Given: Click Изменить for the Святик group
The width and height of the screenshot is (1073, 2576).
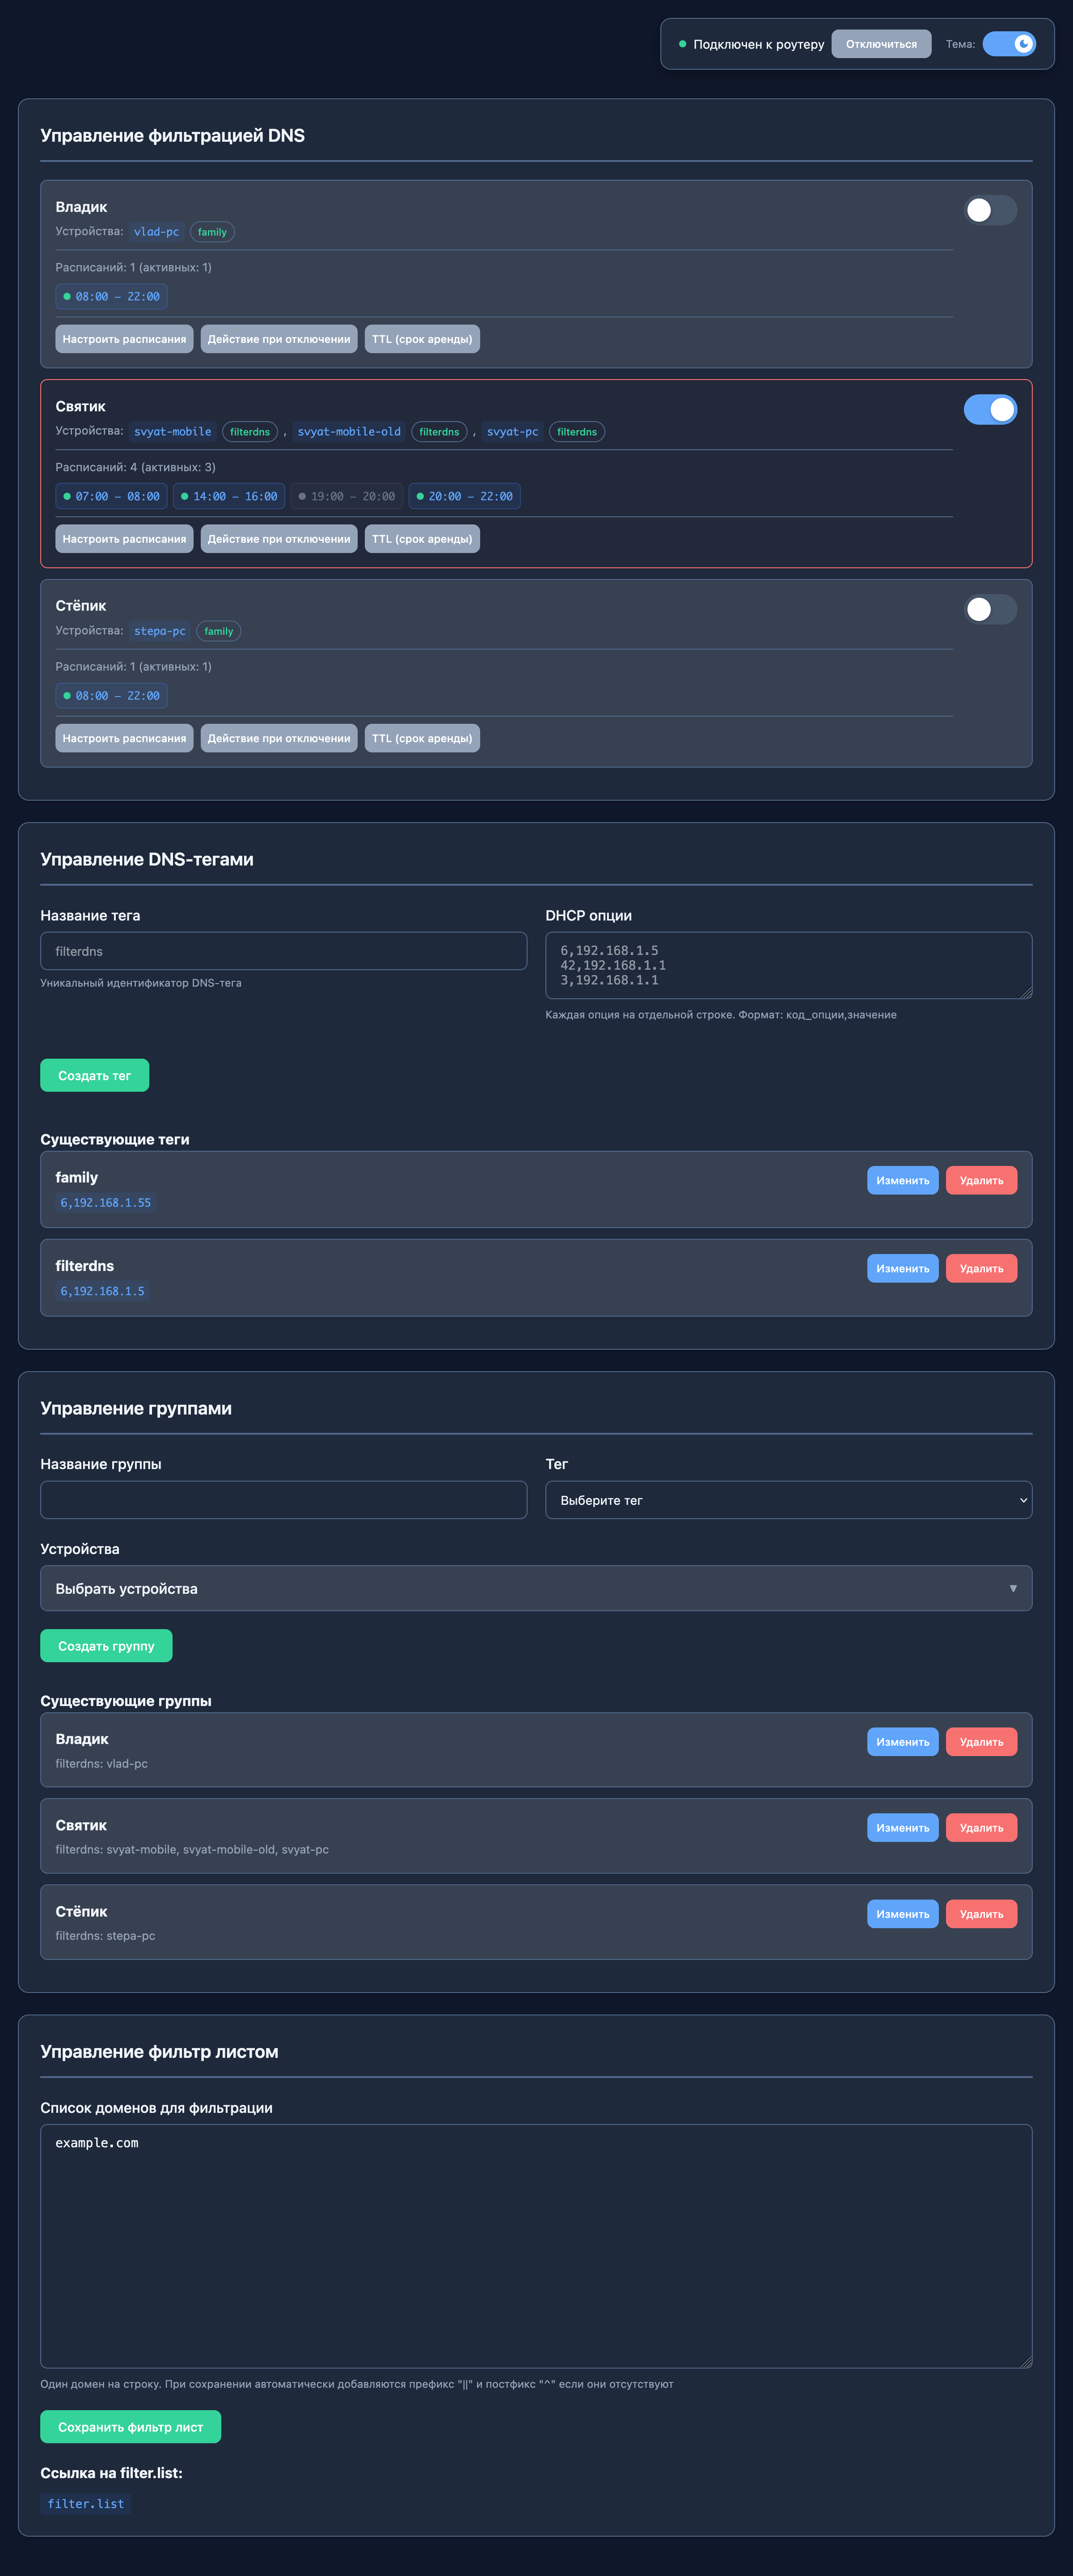Looking at the screenshot, I should pos(902,1827).
